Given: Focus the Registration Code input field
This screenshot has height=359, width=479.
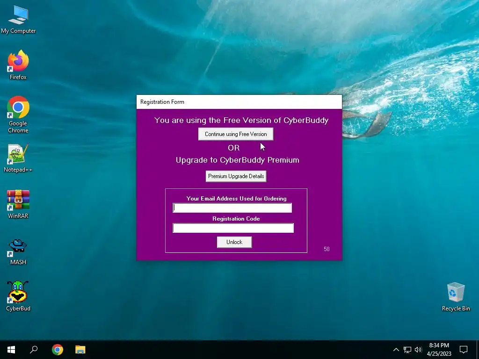Looking at the screenshot, I should pyautogui.click(x=233, y=228).
